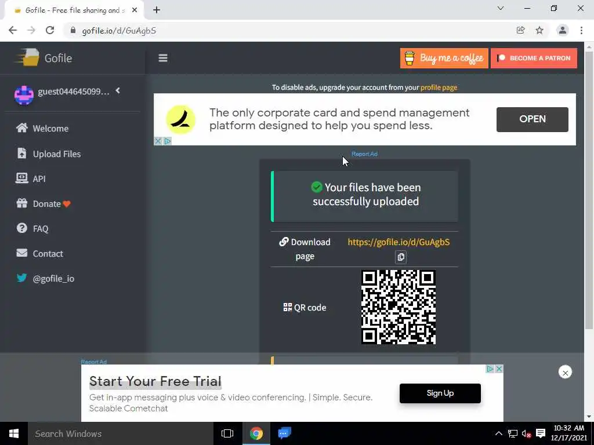Open Task View on taskbar
Image resolution: width=594 pixels, height=445 pixels.
coord(227,433)
